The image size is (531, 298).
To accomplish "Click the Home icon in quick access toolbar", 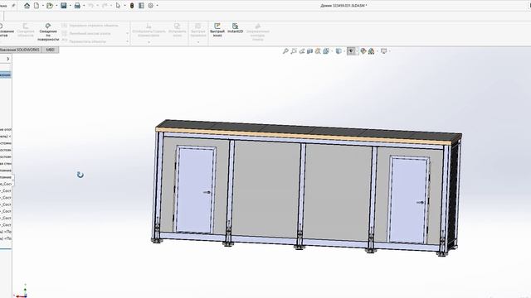I will pyautogui.click(x=27, y=6).
